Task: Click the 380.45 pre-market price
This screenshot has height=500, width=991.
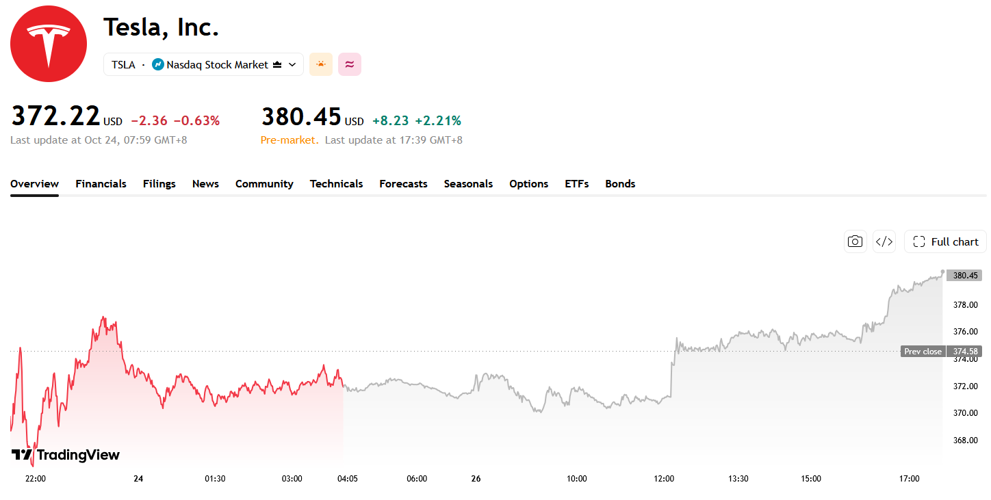Action: point(301,116)
